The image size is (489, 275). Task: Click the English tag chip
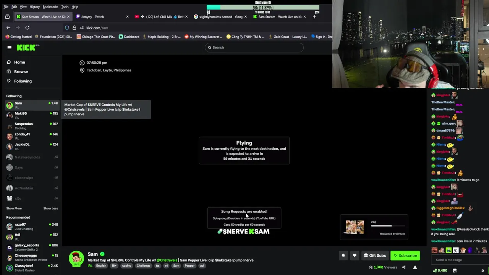(x=101, y=266)
